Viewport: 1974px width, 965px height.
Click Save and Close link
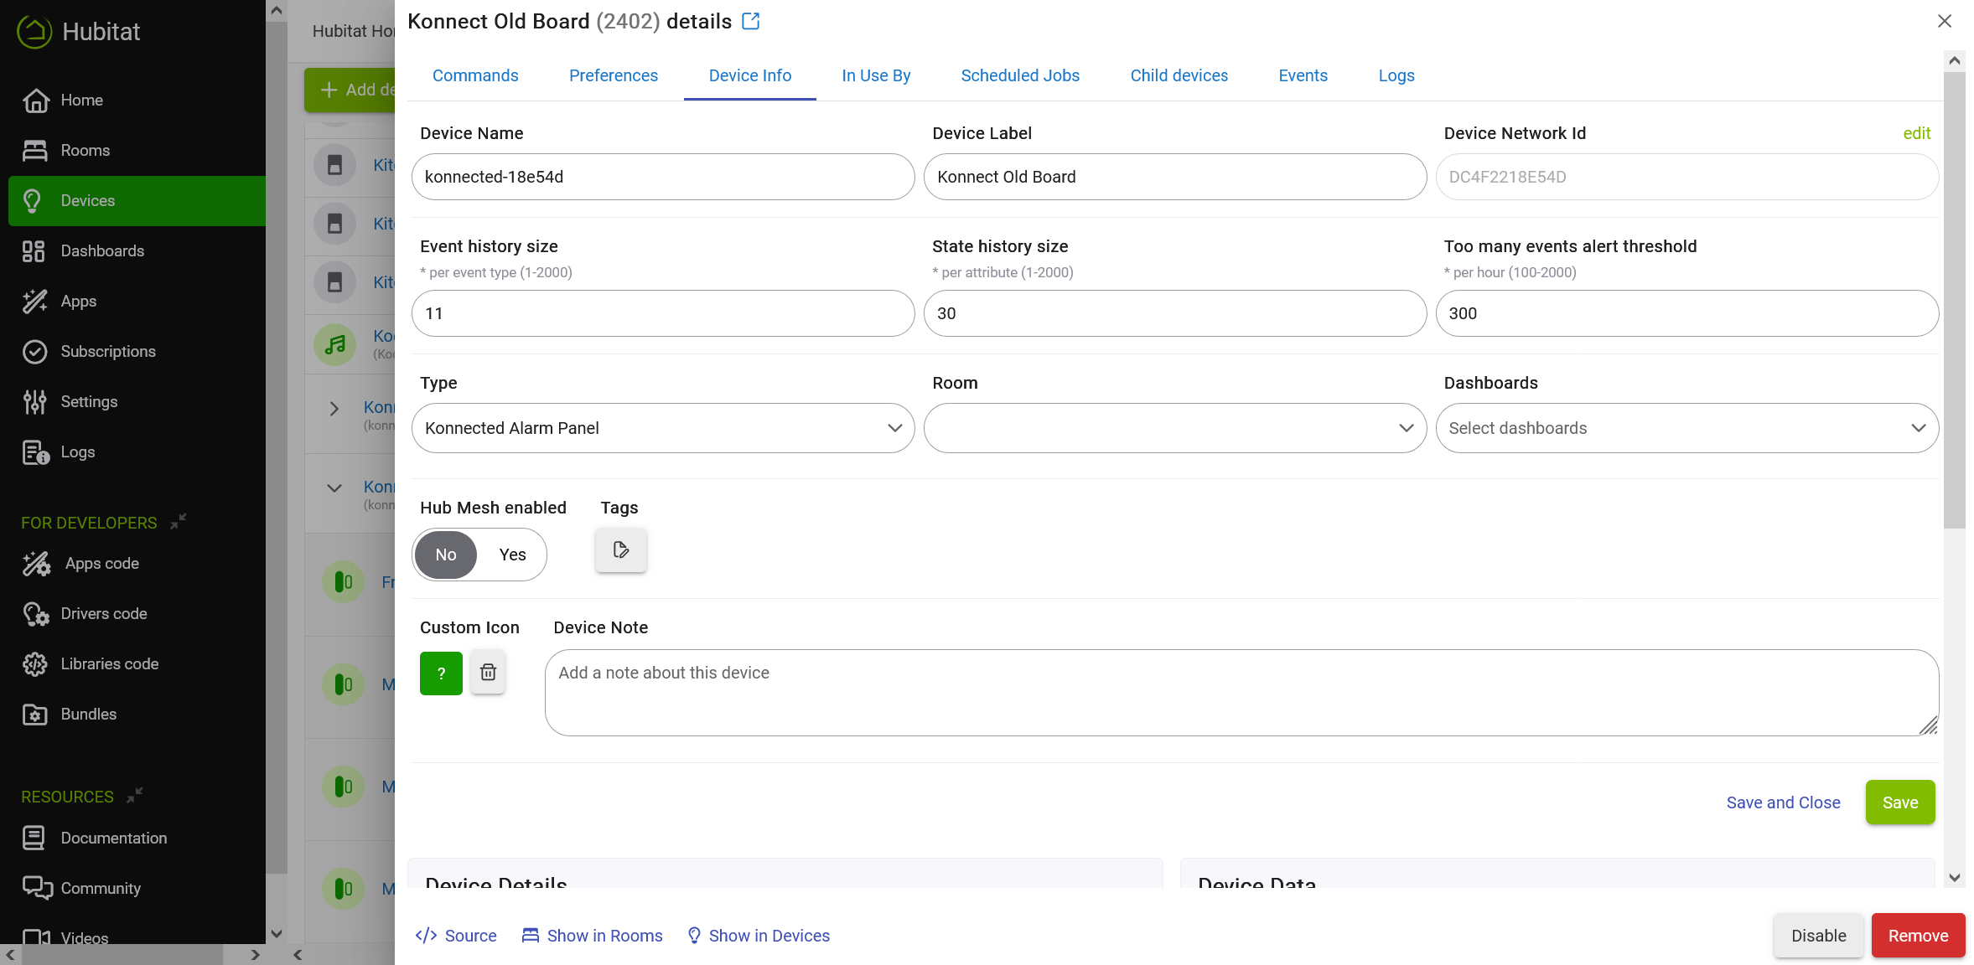(x=1783, y=802)
